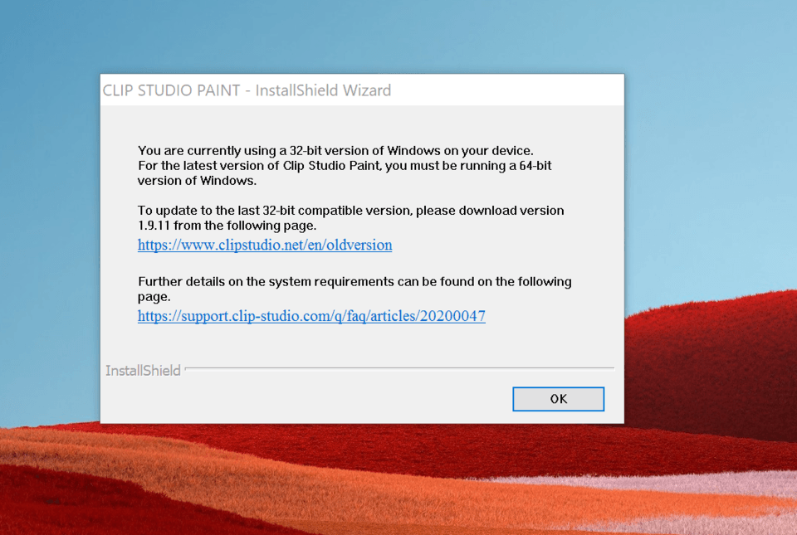Click the text "For the latest version of Clip Studio Paint"
797x535 pixels.
(259, 165)
